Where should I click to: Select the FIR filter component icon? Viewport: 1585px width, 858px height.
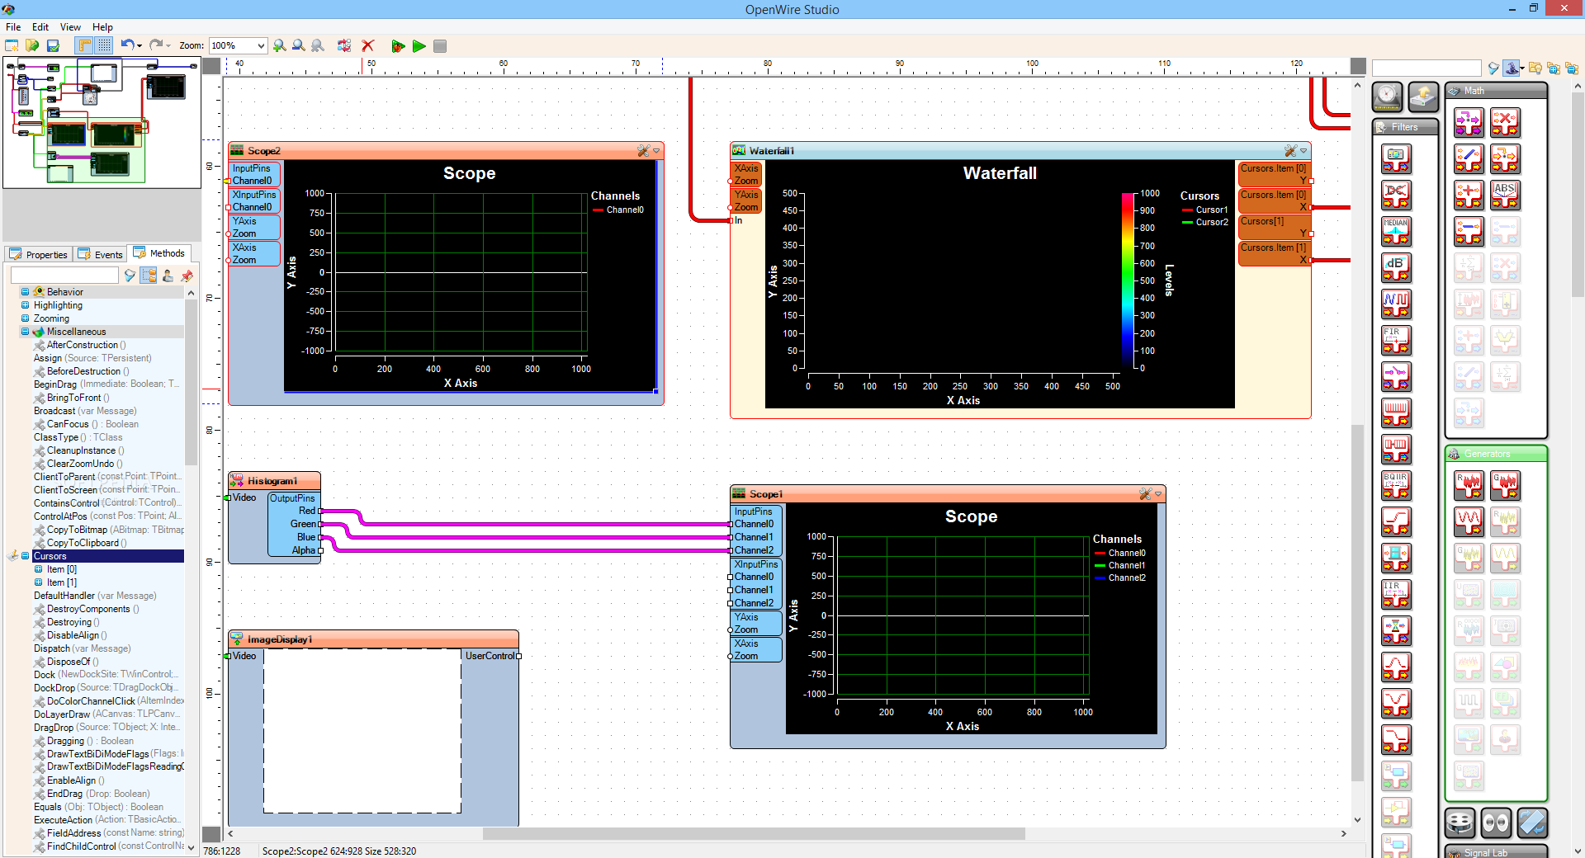[x=1396, y=340]
